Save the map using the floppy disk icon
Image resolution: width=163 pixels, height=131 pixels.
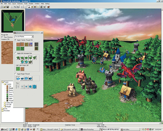[x=8, y=7]
